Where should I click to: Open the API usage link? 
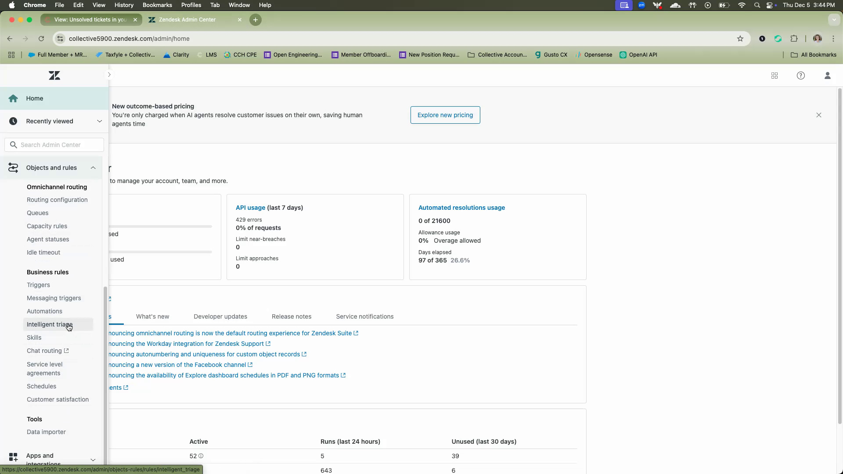point(250,208)
